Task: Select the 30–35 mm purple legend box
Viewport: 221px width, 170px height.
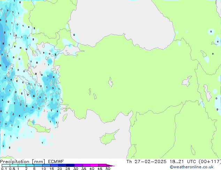Action: (78, 165)
